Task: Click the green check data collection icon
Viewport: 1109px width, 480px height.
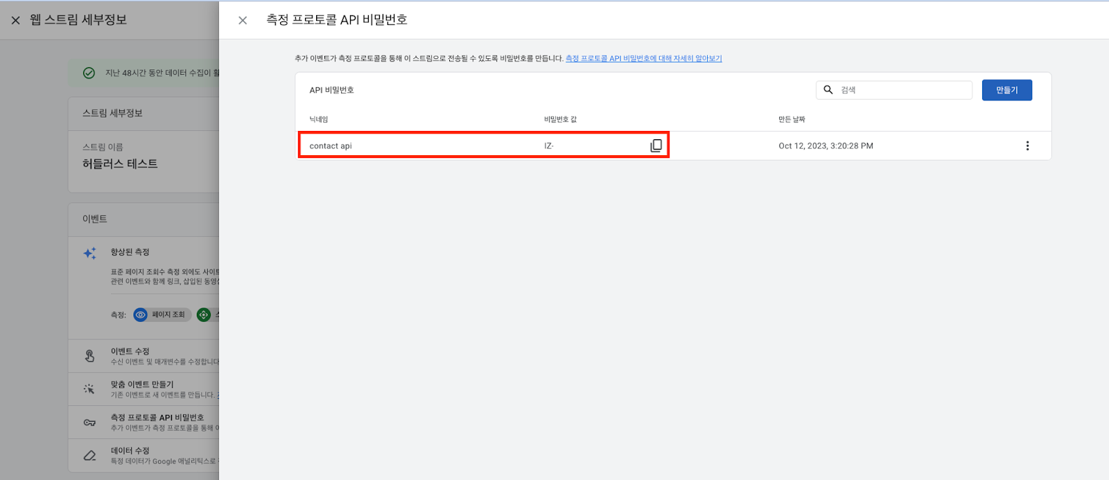Action: pyautogui.click(x=89, y=73)
